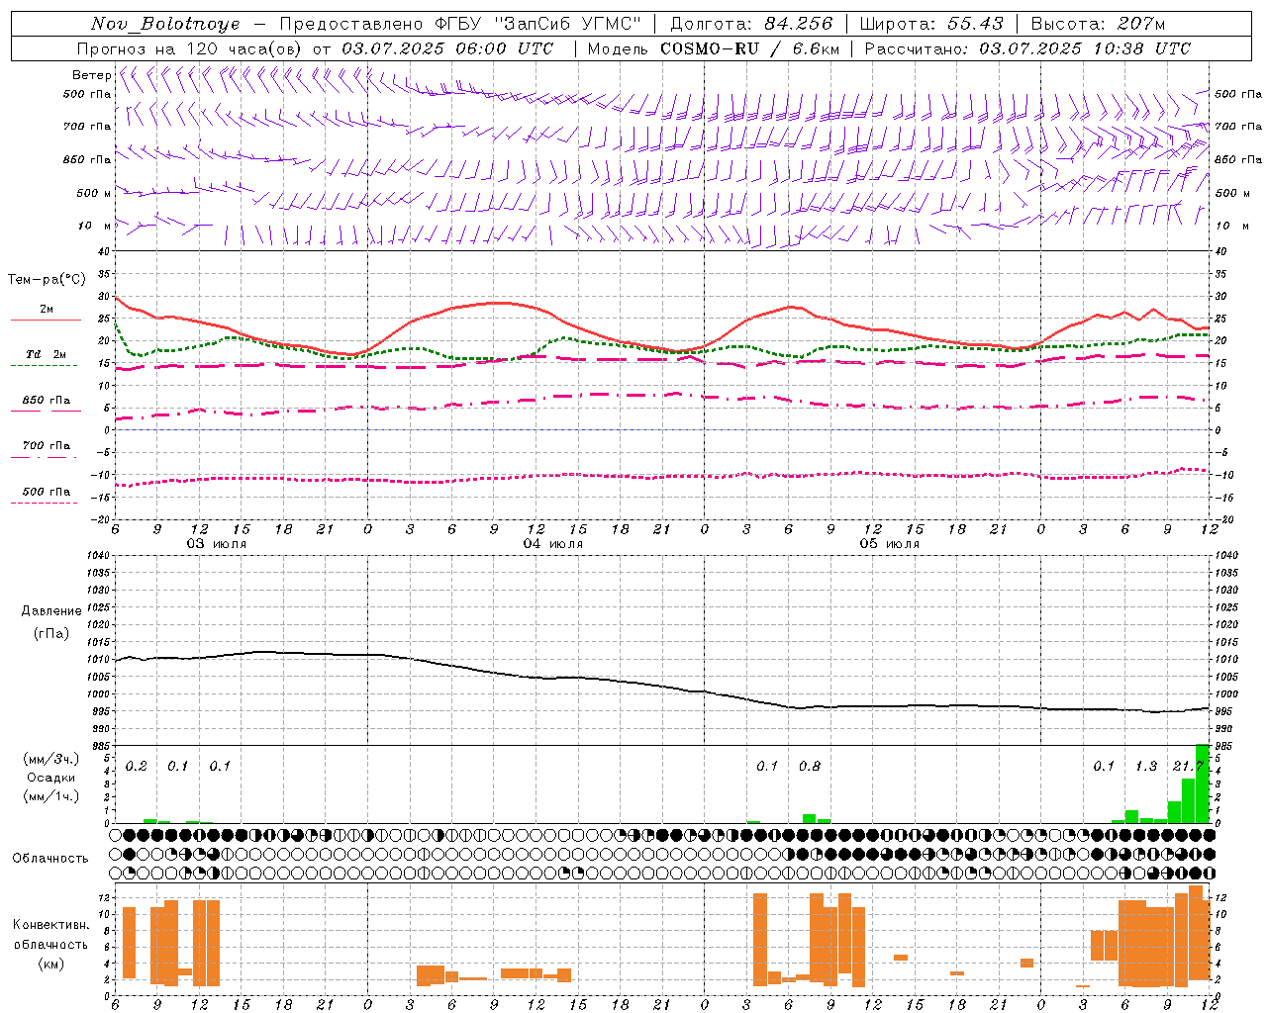The image size is (1267, 1013).
Task: Select the 'Долгота: 84.256' longitude value
Action: pyautogui.click(x=751, y=24)
